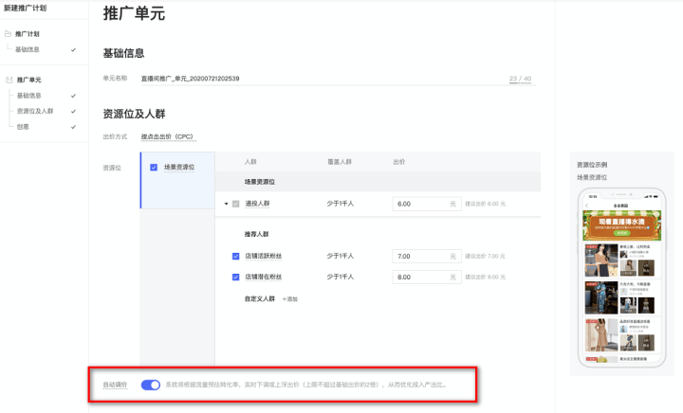The image size is (683, 413).
Task: Click the 自动调价 label link
Action: tap(115, 386)
